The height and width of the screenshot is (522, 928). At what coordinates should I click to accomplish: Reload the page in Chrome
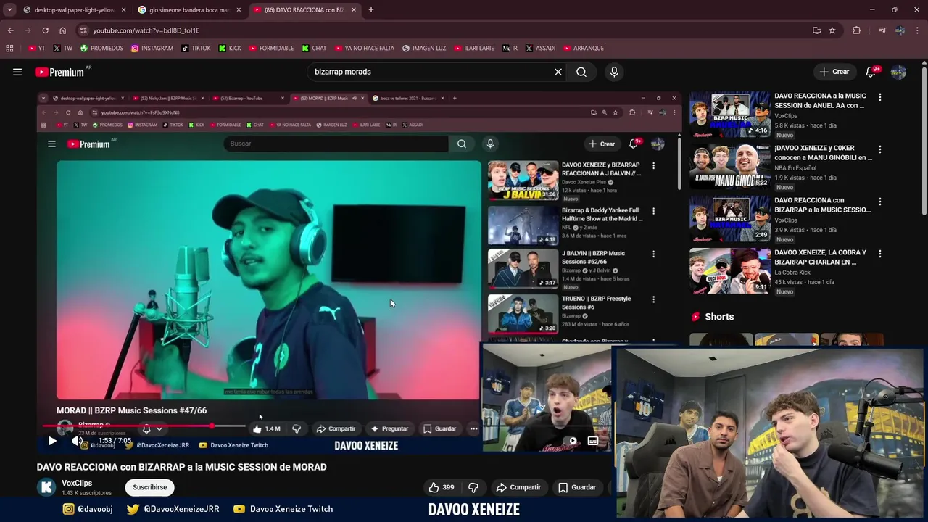coord(45,30)
